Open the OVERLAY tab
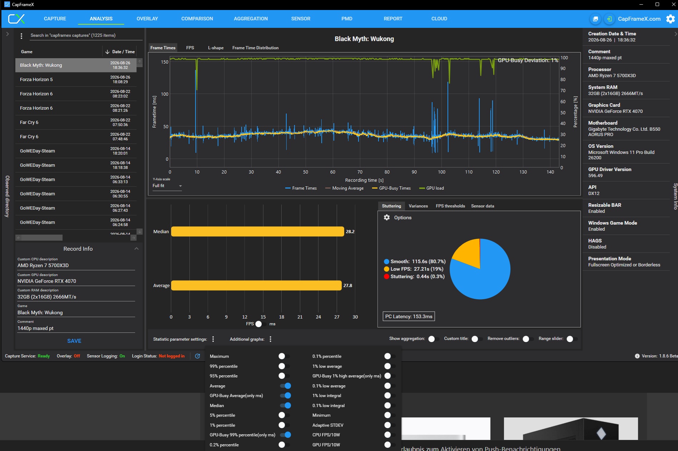Image resolution: width=678 pixels, height=451 pixels. pos(147,19)
